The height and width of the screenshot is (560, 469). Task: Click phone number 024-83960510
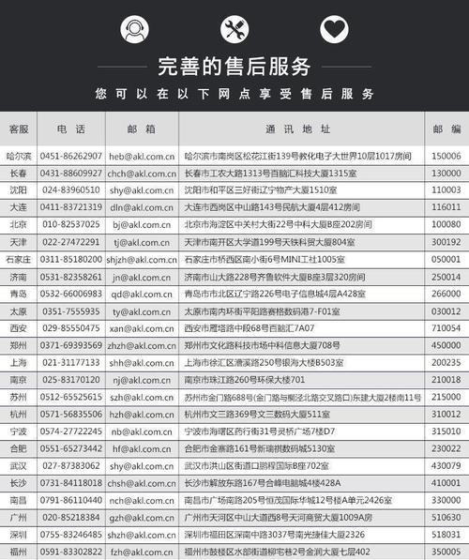(x=71, y=190)
